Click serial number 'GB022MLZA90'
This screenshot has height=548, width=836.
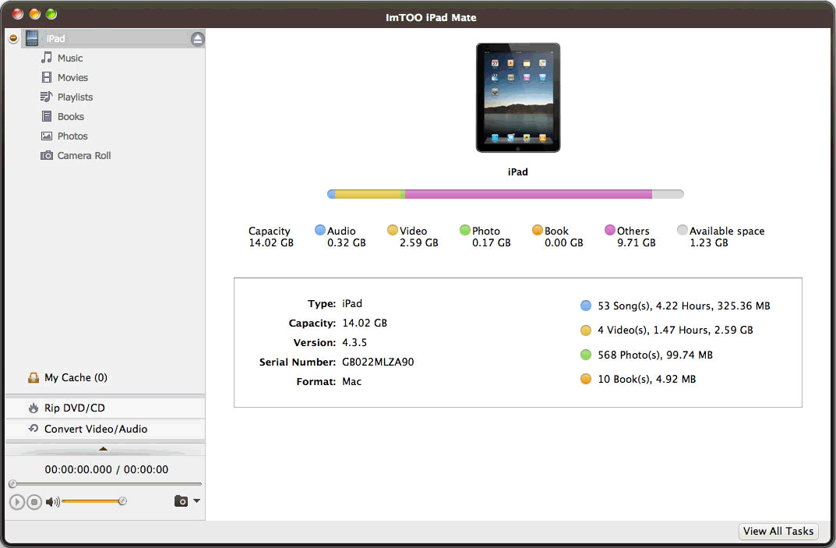[378, 362]
